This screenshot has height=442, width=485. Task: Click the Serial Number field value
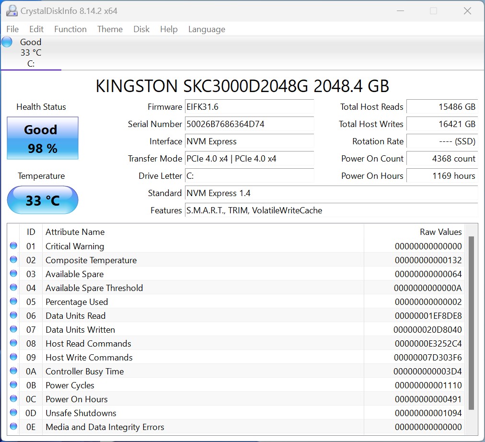(x=249, y=124)
